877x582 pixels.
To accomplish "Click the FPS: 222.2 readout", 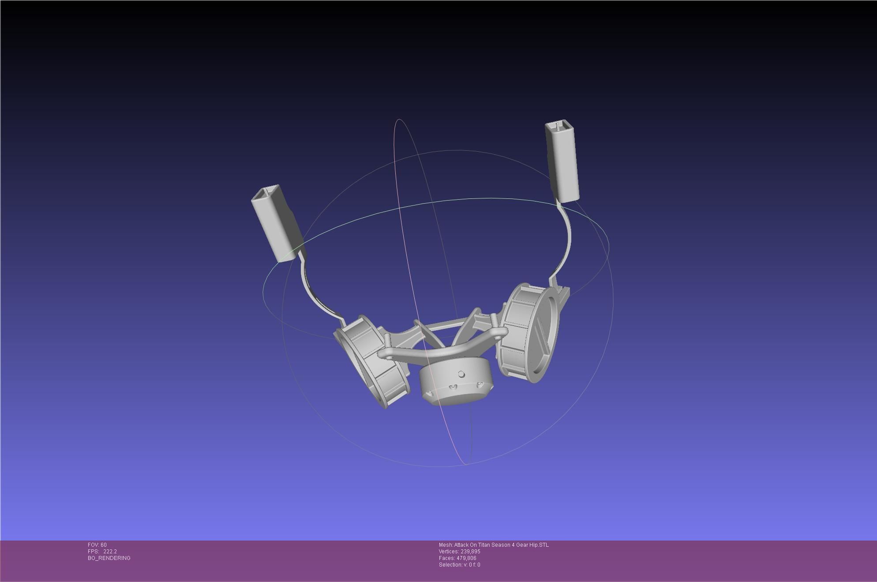I will click(102, 552).
